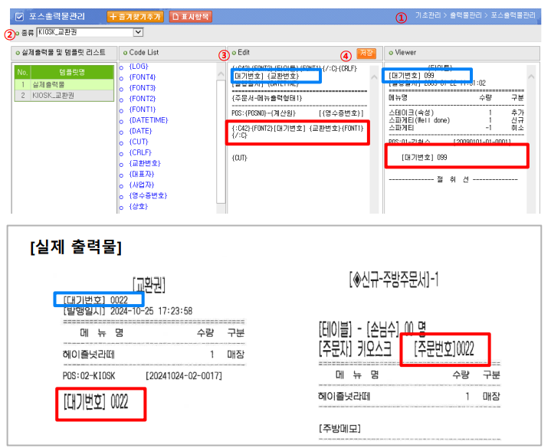
Task: Click the {FONT4} code in Code List
Action: tap(143, 77)
